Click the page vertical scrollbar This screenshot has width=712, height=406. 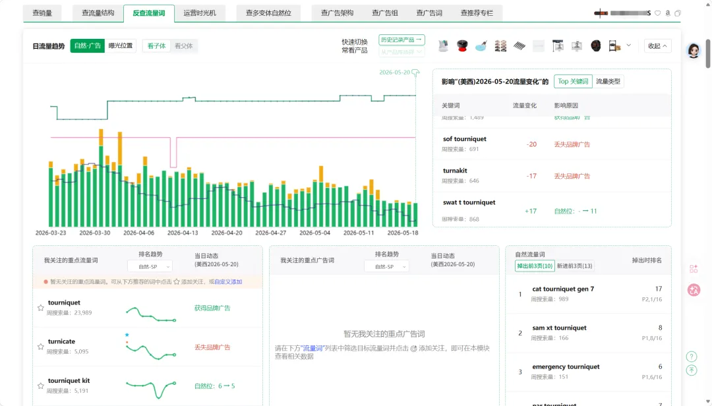coord(708,53)
